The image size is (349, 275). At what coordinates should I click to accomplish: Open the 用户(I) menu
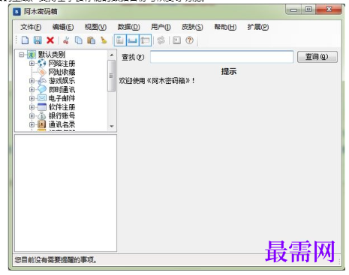[x=161, y=27]
